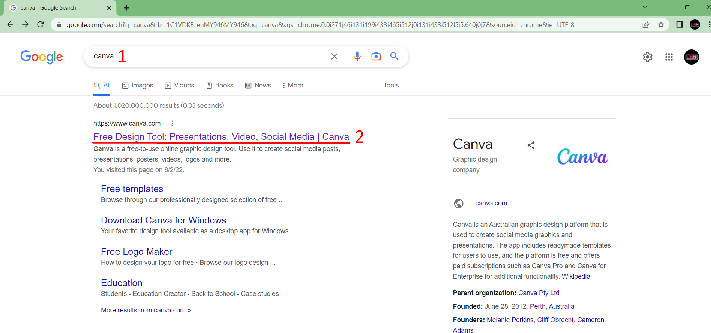
Task: Share this page using the address bar share icon
Action: (x=646, y=25)
